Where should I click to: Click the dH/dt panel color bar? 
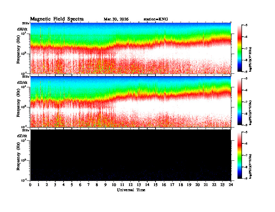pos(240,48)
